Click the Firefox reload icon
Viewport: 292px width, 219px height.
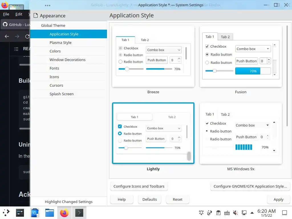tap(27, 36)
